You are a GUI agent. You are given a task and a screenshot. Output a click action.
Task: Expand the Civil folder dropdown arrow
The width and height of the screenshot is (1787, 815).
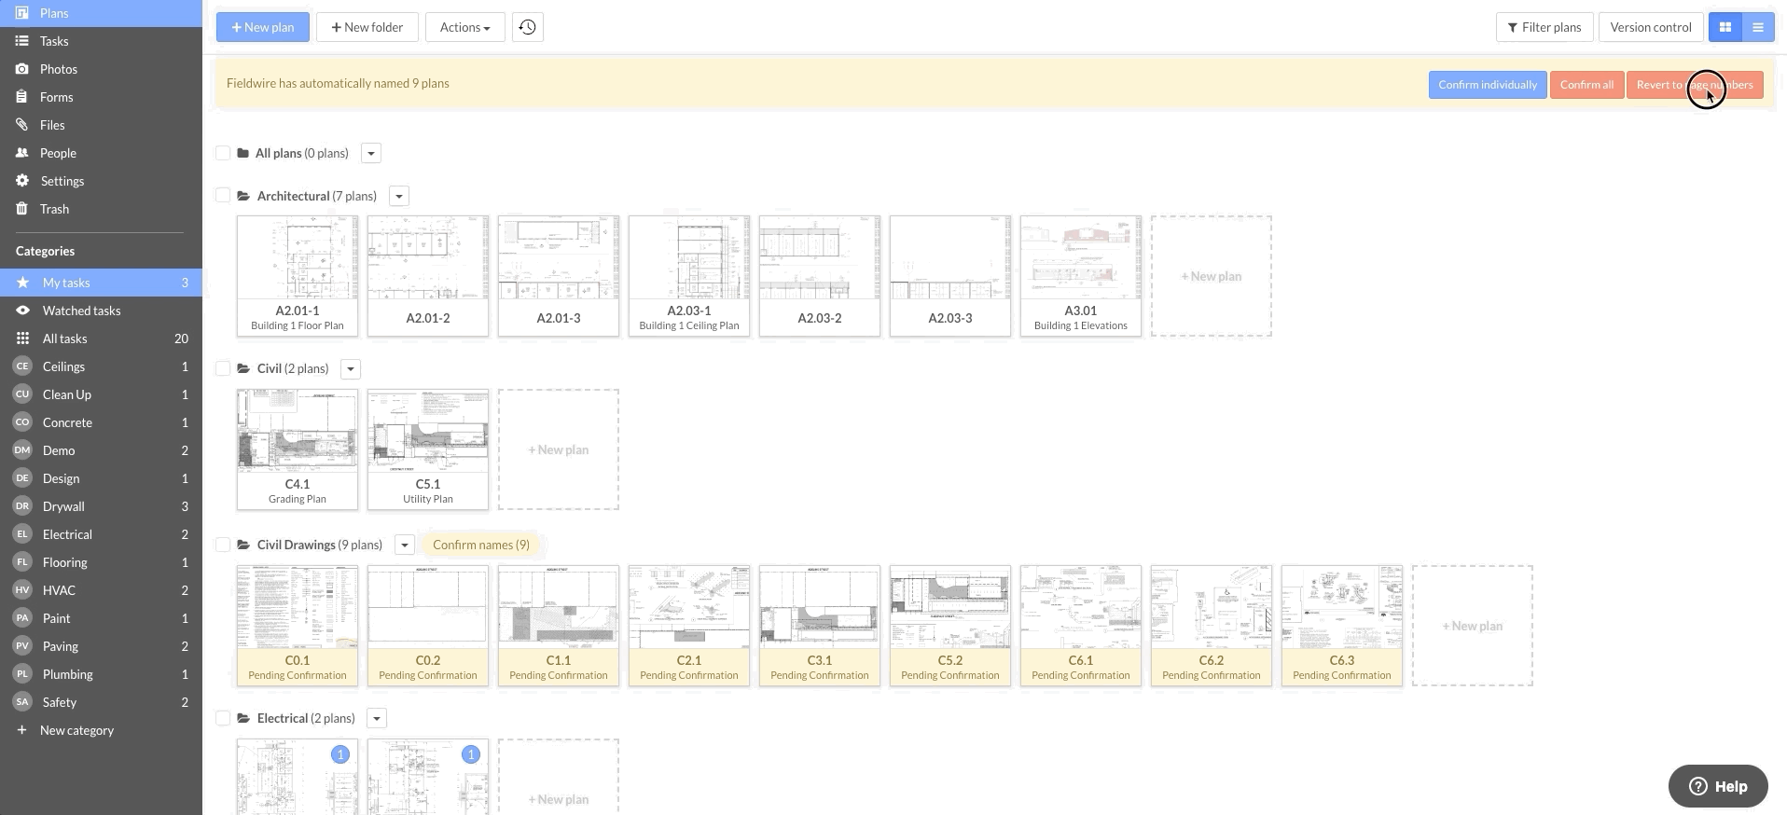click(x=351, y=369)
